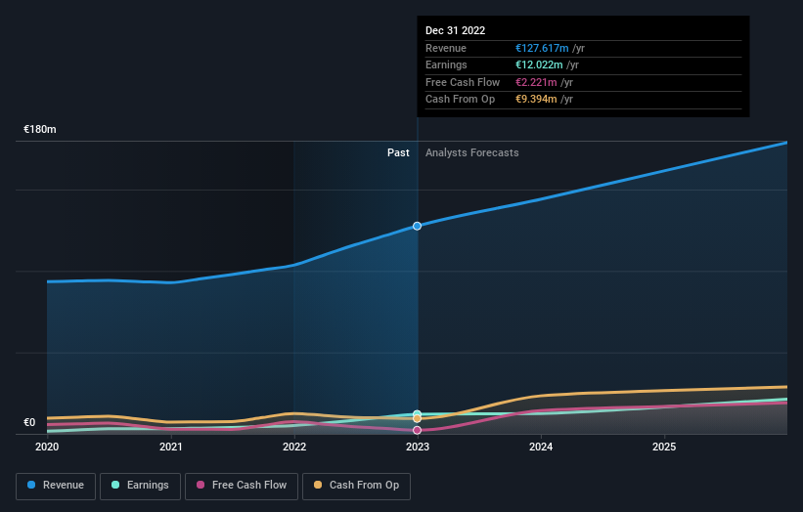
Task: Click the 2022 x-axis label
Action: click(294, 448)
